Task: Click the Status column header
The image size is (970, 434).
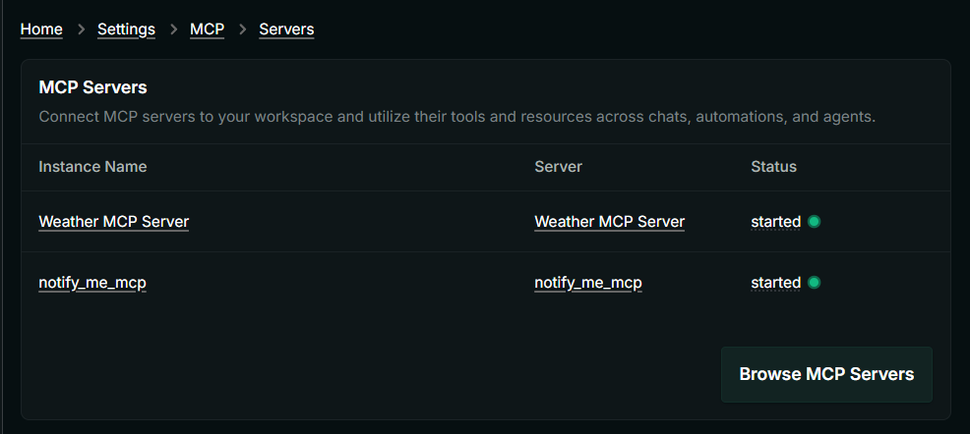Action: (x=773, y=167)
